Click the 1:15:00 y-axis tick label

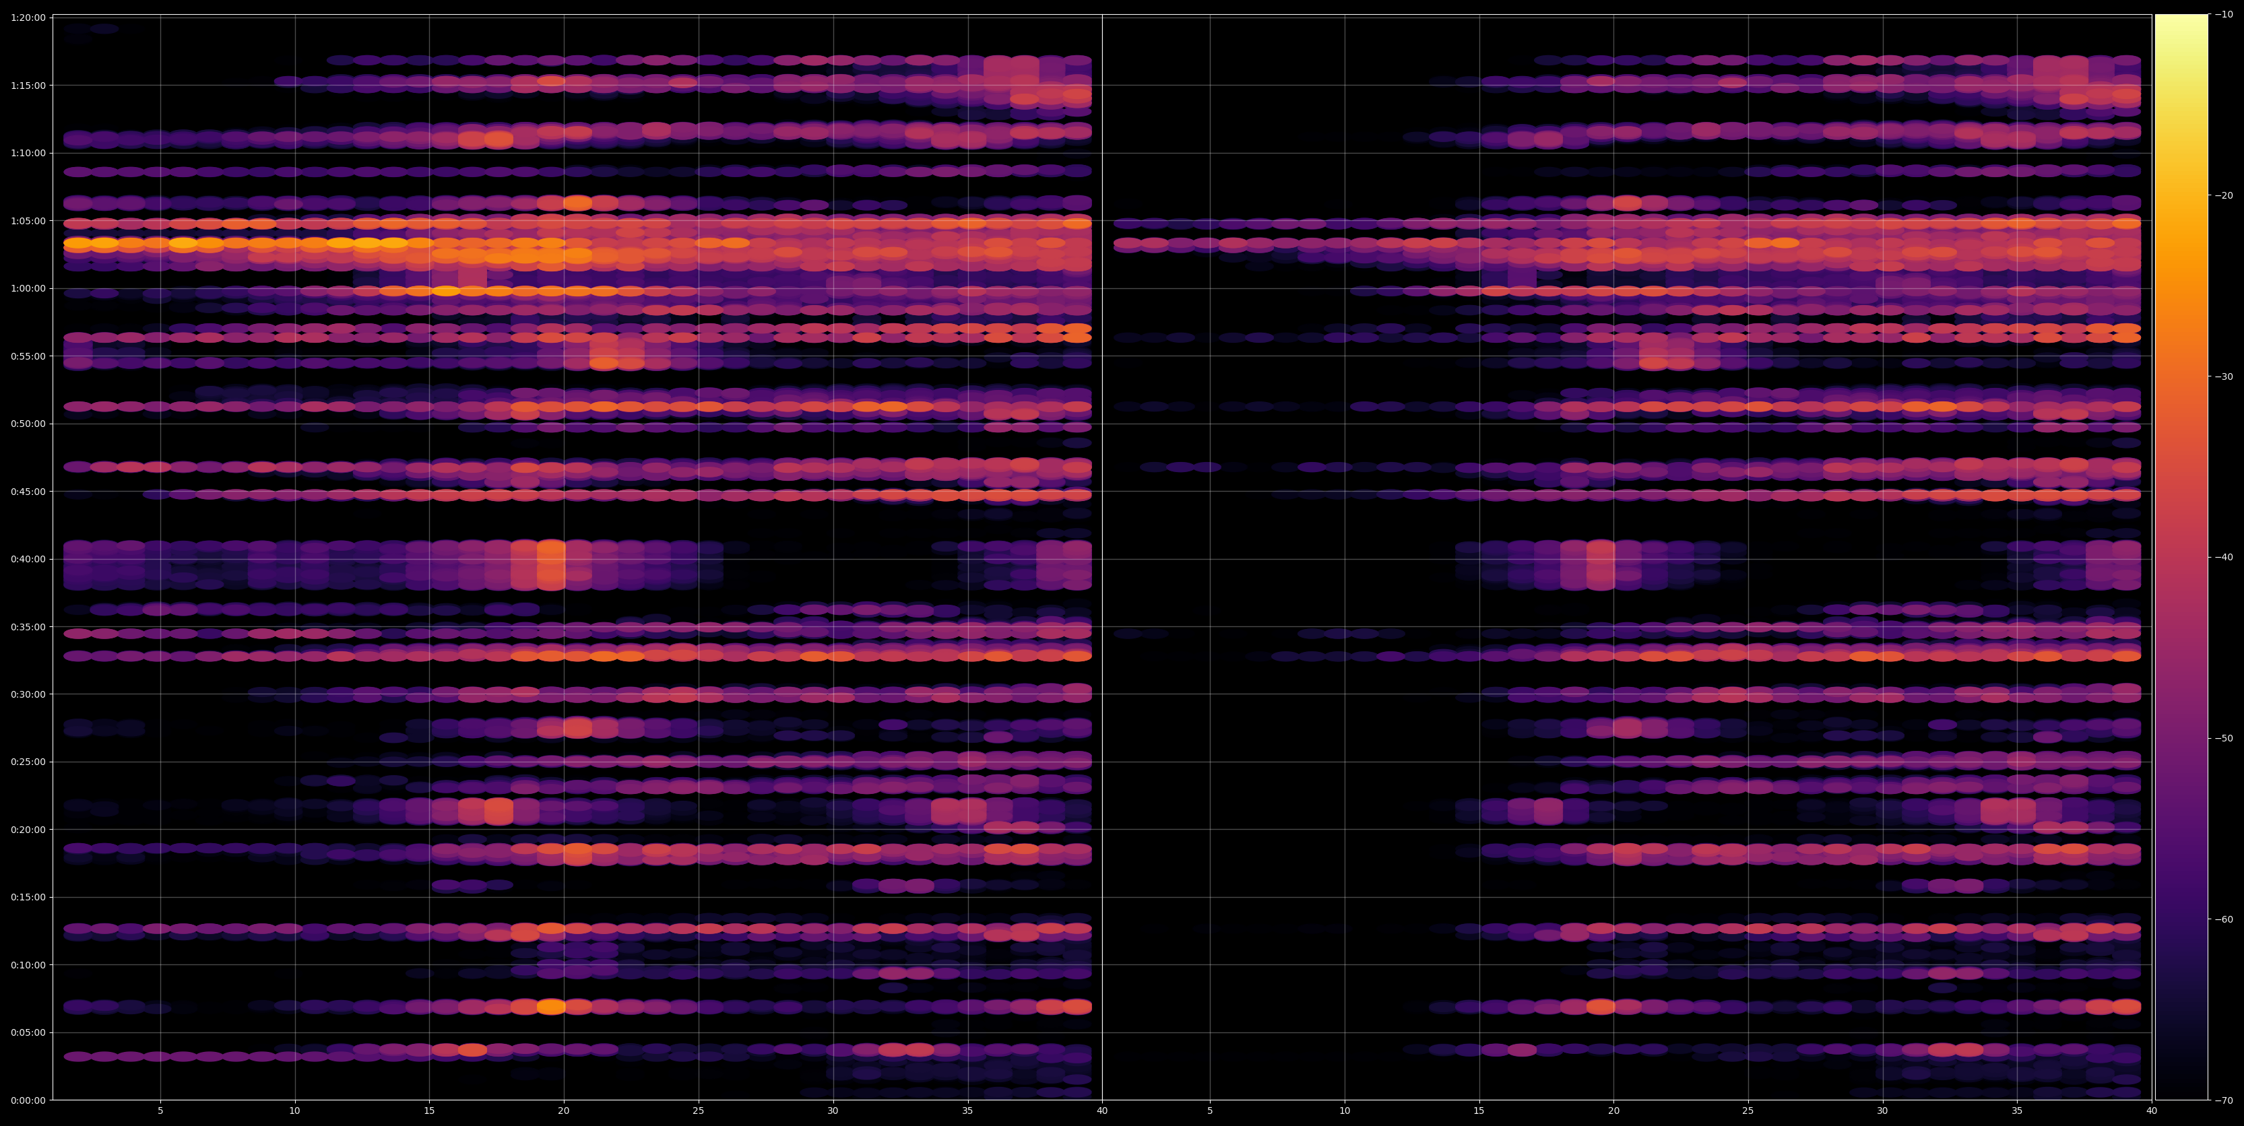[x=27, y=86]
